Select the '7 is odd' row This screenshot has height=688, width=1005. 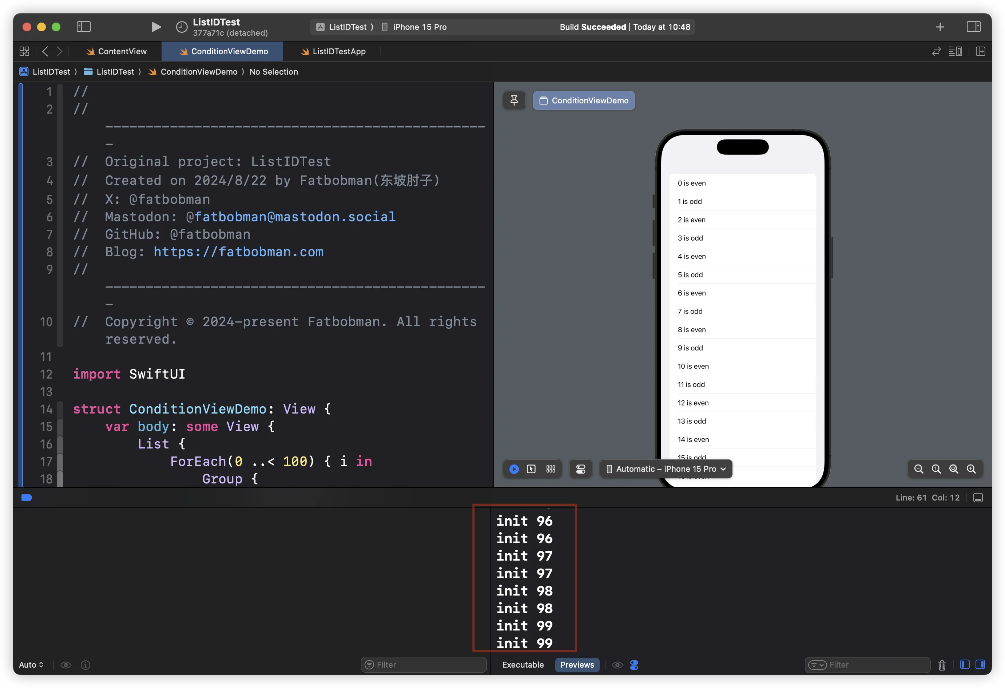pyautogui.click(x=743, y=311)
